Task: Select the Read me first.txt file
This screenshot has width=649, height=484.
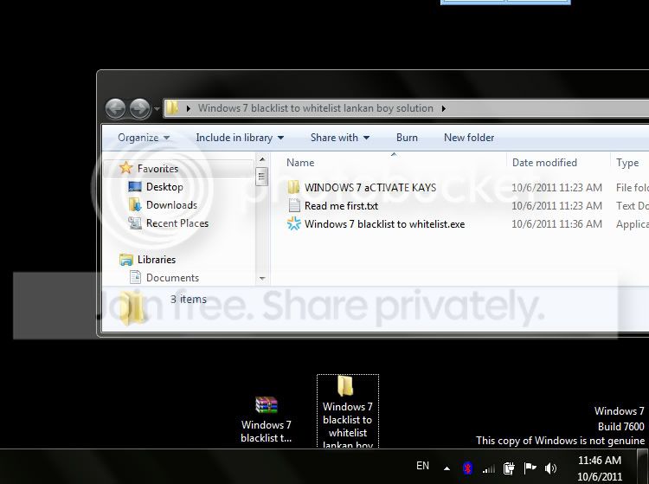Action: pos(341,206)
